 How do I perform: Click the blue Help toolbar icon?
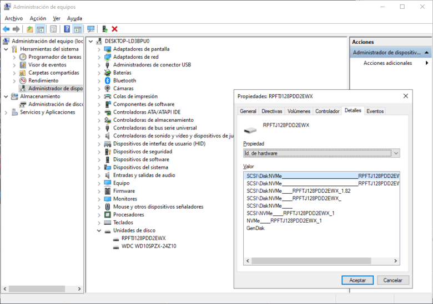click(67, 29)
